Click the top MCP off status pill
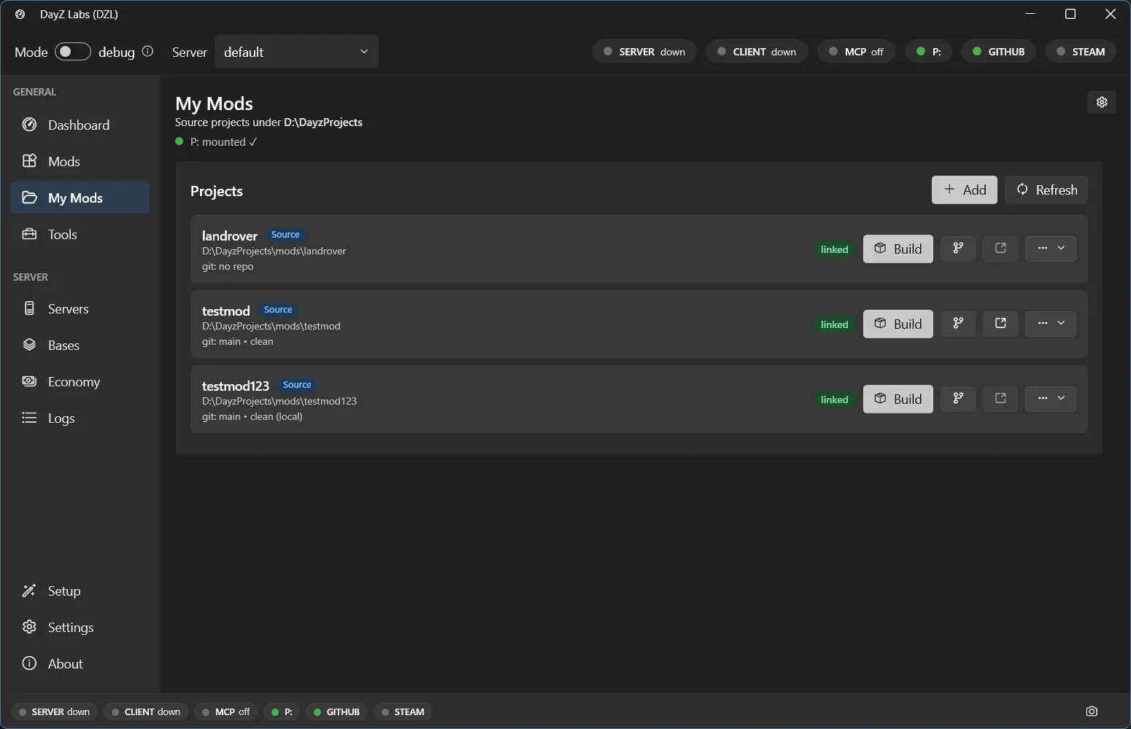 (x=856, y=52)
